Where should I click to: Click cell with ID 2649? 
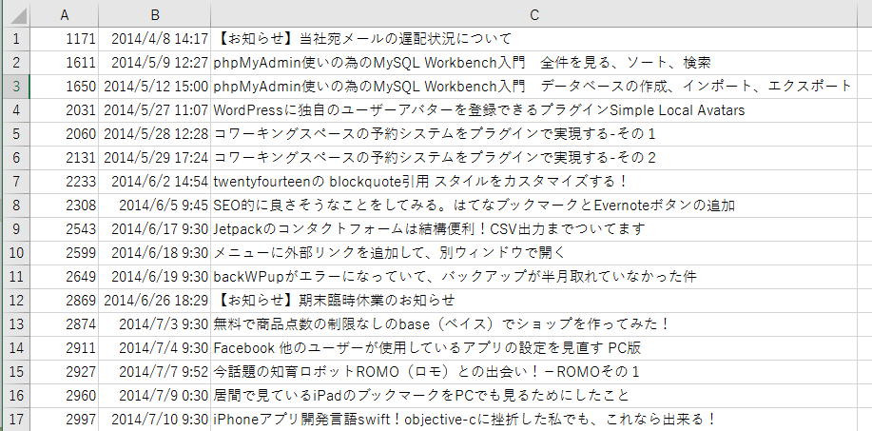(x=65, y=277)
